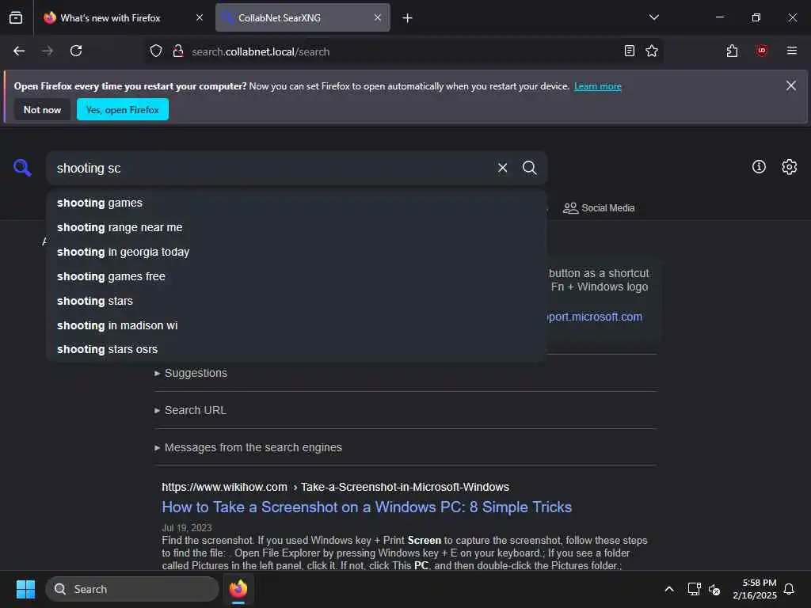Open uBlock Origin extension icon

(x=761, y=51)
